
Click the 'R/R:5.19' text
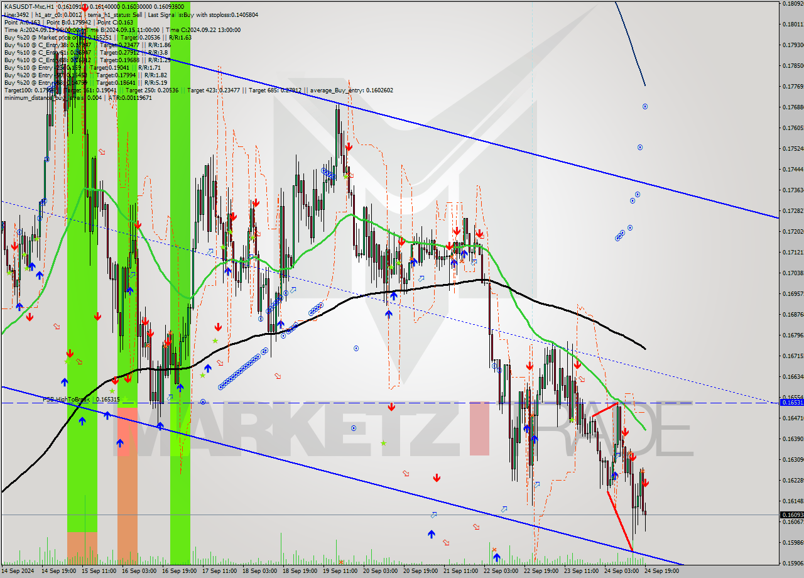[155, 82]
